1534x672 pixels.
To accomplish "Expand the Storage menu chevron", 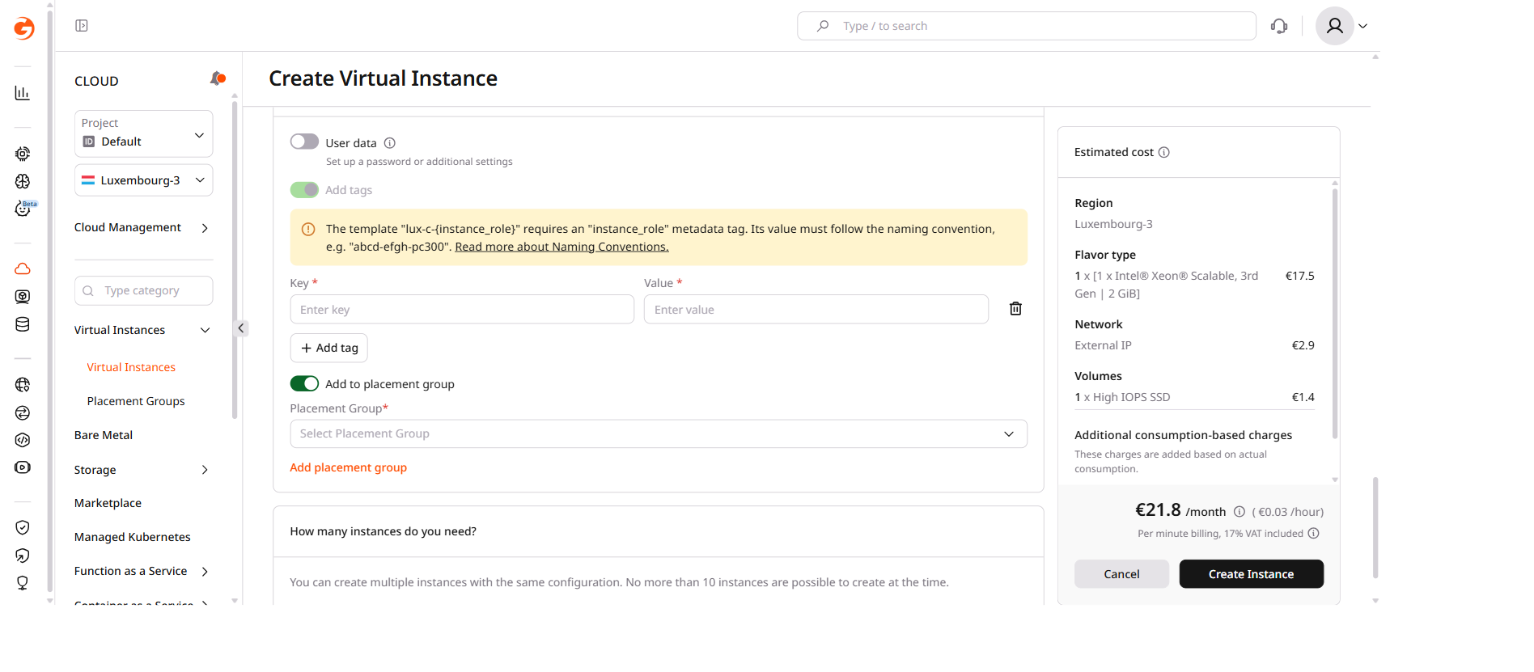I will tap(205, 470).
